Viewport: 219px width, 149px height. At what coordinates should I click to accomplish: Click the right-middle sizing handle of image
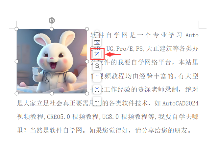87,61
